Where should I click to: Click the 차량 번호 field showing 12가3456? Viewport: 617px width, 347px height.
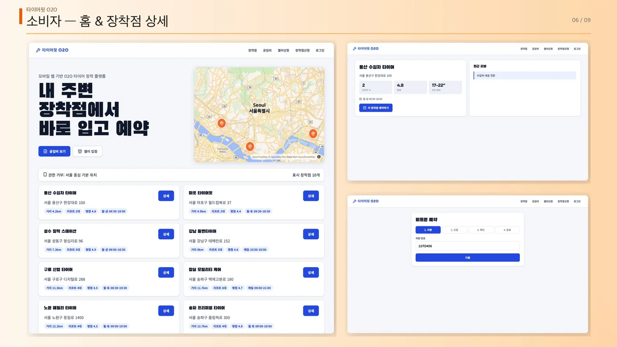coord(467,246)
